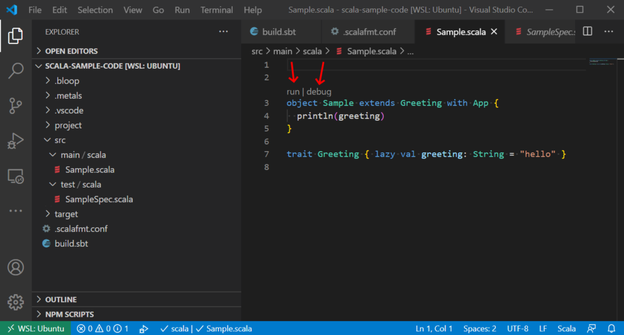The height and width of the screenshot is (335, 624).
Task: Click the run code lens link
Action: [293, 91]
